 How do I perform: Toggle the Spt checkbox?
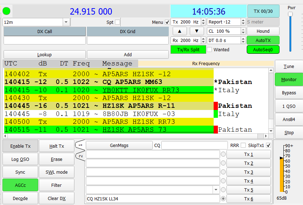coord(117,22)
